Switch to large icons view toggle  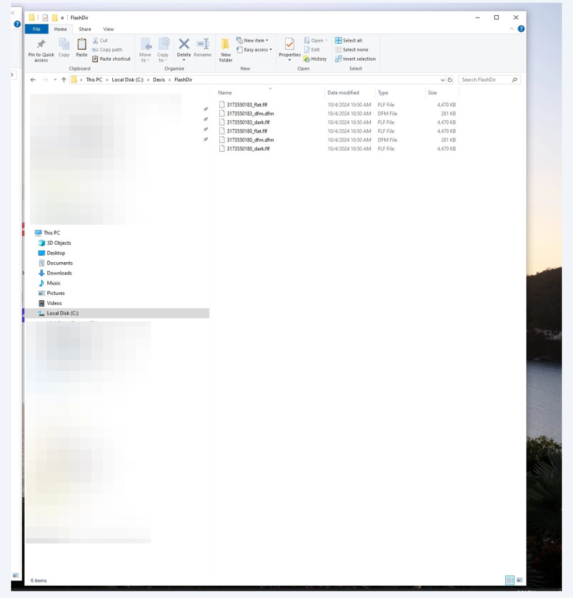[519, 580]
